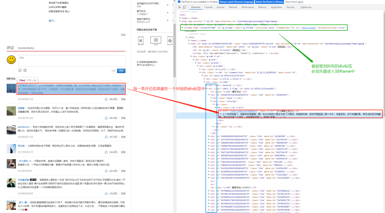Expand the div class m-lycifo node
Screen dimensions: 385x213
(x=200, y=69)
